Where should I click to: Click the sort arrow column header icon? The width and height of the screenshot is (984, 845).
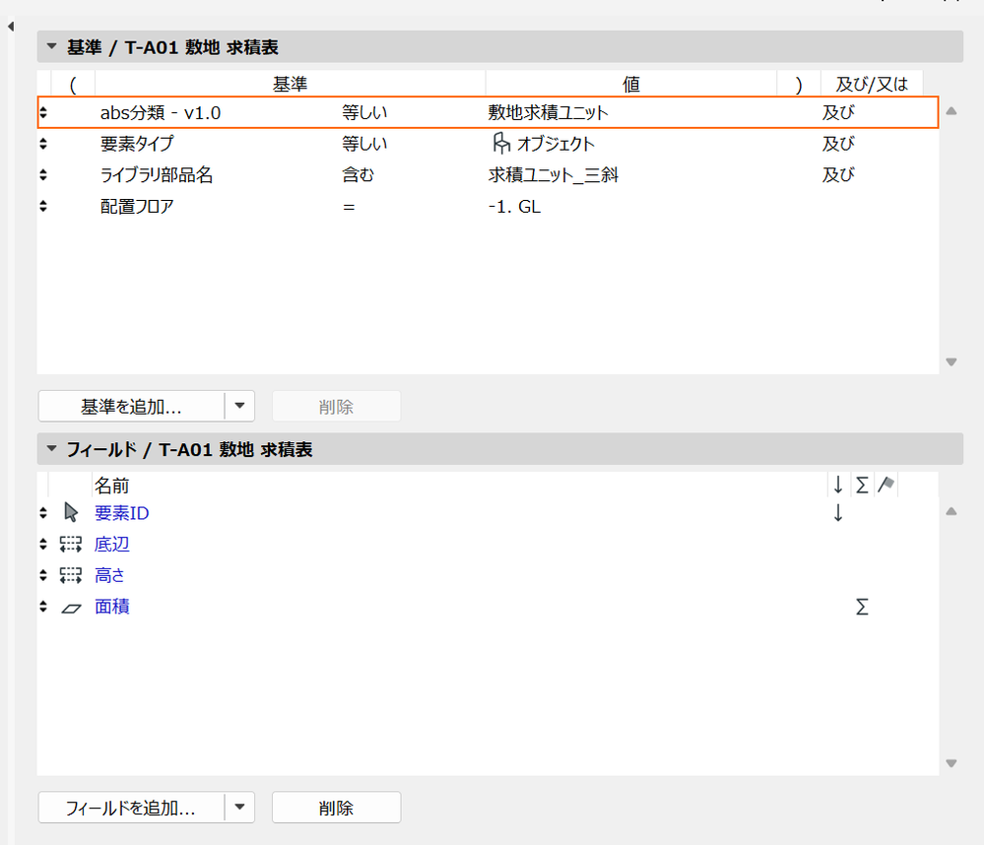click(838, 485)
